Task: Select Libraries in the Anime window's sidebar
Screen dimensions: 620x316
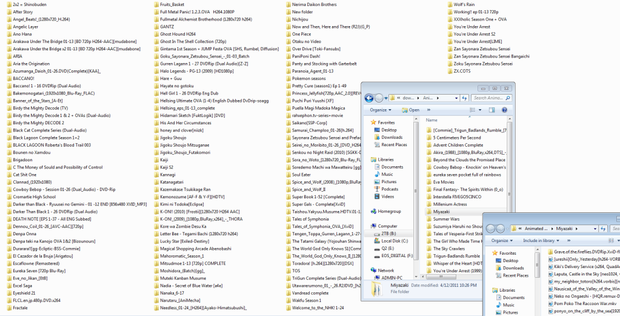Action: 382,160
